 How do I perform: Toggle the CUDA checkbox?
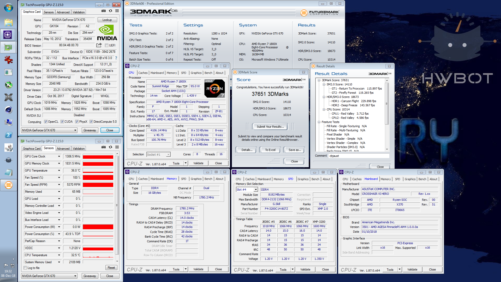[x=62, y=122]
